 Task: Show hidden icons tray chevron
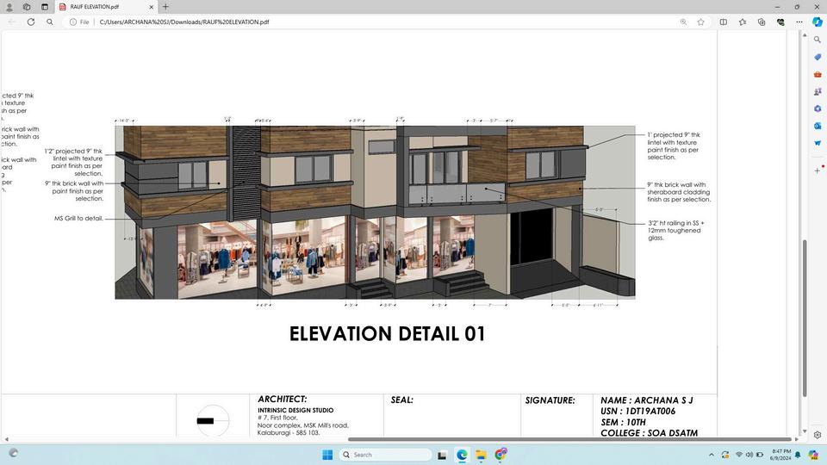click(x=712, y=455)
